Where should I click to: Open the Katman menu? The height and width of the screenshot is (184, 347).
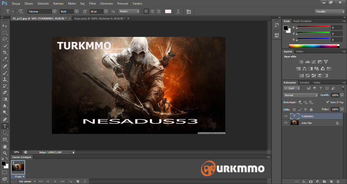[58, 4]
